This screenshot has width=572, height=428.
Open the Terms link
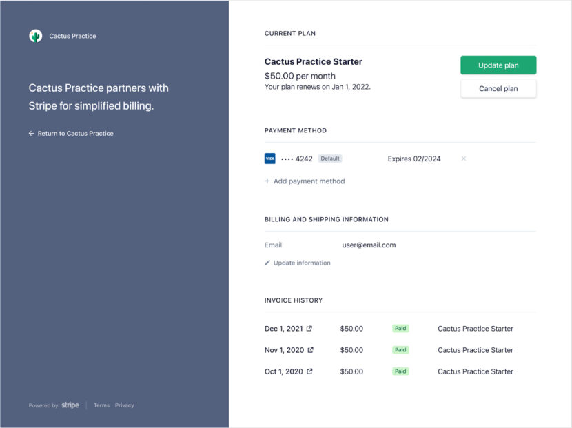click(x=101, y=405)
